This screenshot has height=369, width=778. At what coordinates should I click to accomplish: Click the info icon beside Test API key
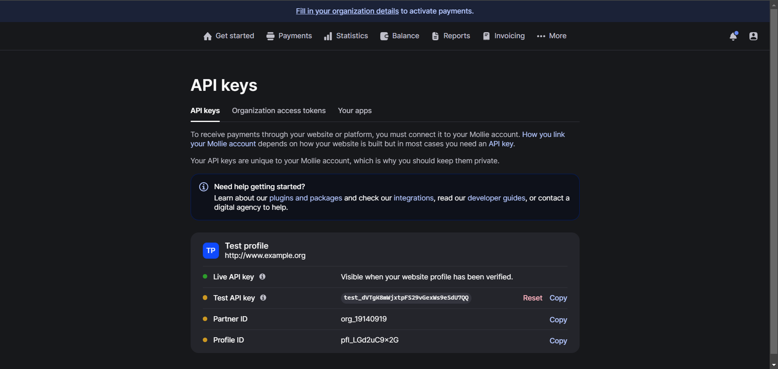[x=263, y=298]
